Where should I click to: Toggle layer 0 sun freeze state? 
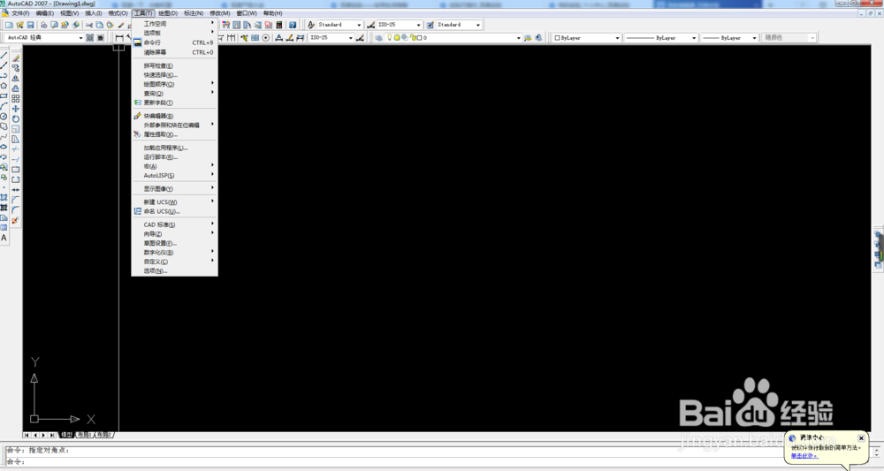[397, 38]
